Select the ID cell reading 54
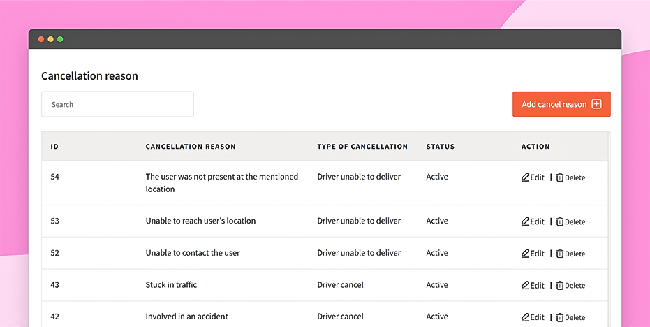The width and height of the screenshot is (650, 327). coord(54,177)
